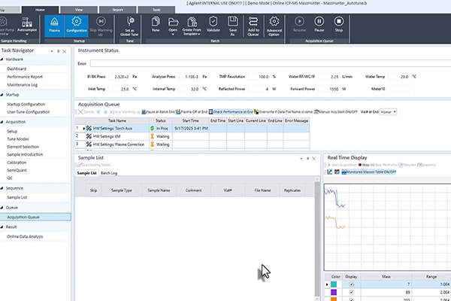The image size is (451, 301).
Task: Open Advanced Option gear icon
Action: coord(274,26)
